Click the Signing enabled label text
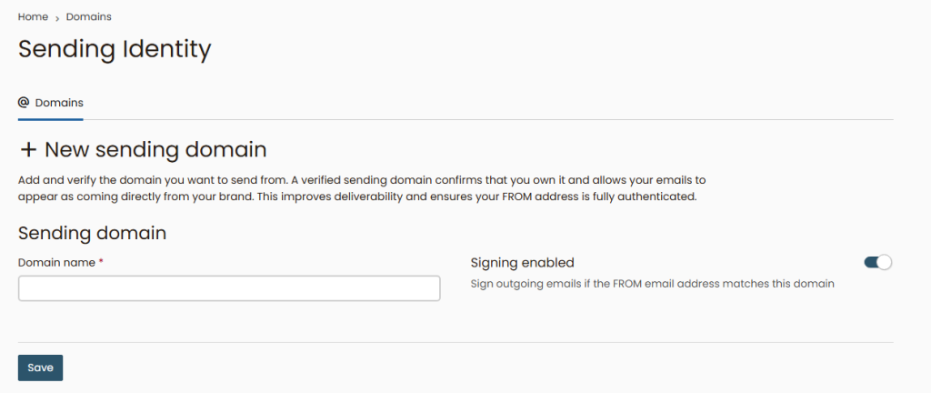931x393 pixels. tap(522, 262)
